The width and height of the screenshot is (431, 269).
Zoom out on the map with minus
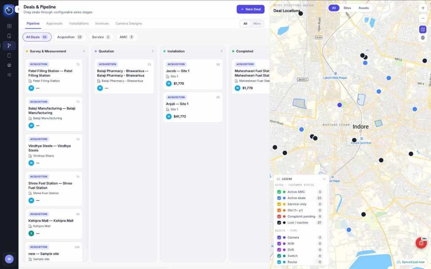pos(423,18)
